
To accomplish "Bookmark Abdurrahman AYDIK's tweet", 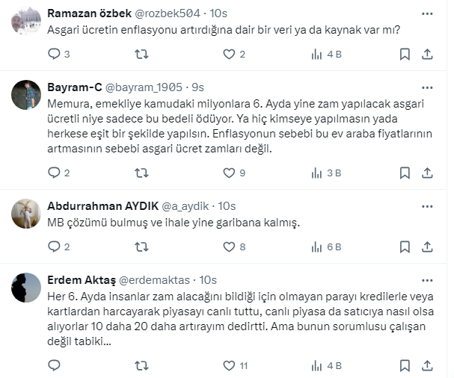I will click(405, 247).
